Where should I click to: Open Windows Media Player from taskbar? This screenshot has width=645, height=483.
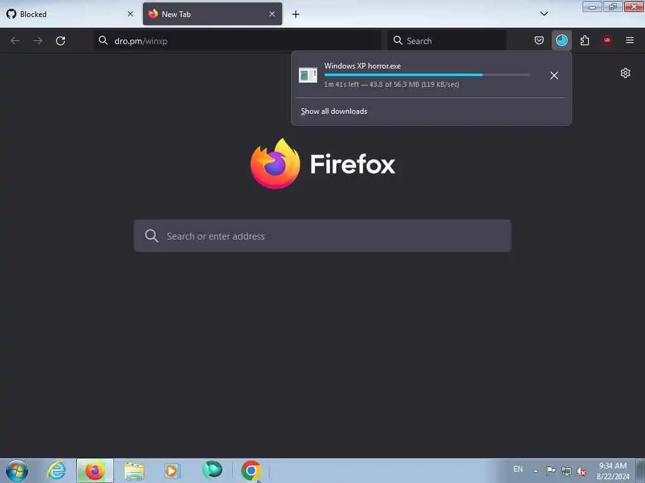[172, 471]
